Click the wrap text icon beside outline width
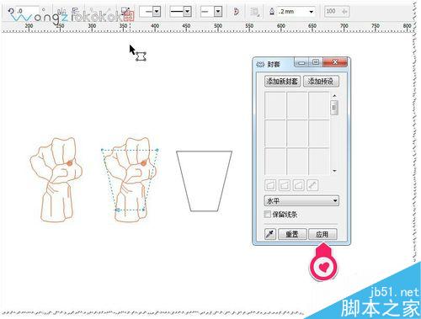The height and width of the screenshot is (319, 421). [x=254, y=12]
